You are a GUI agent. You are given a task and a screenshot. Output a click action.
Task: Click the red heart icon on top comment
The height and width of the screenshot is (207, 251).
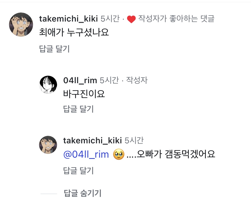(131, 19)
